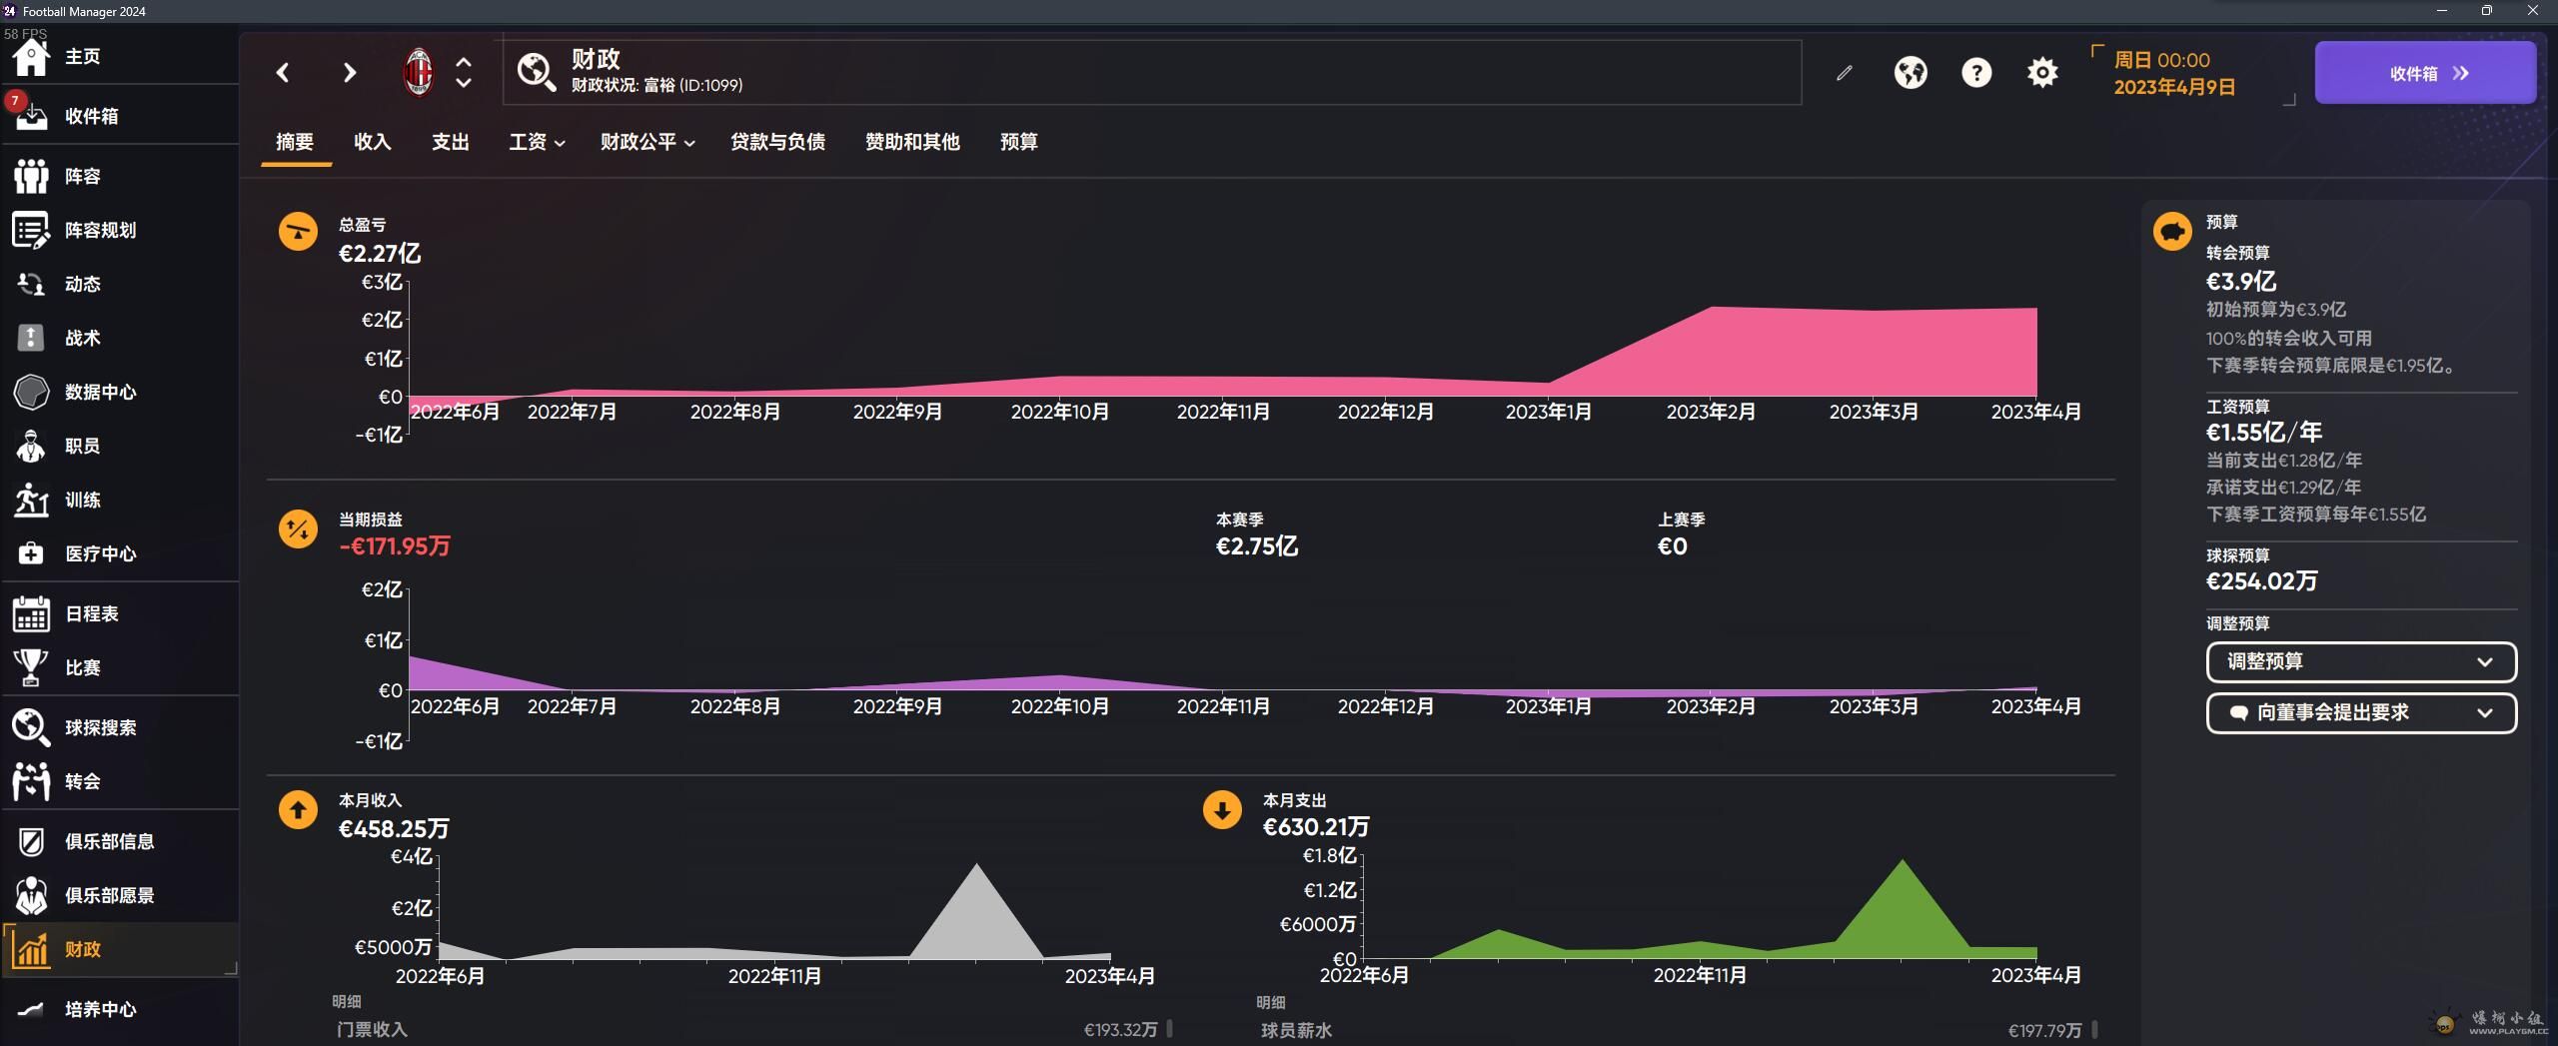2558x1046 pixels.
Task: Click the purple 收件箱 continue button
Action: 2425,73
